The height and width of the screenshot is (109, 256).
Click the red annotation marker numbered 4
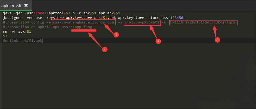click(104, 49)
